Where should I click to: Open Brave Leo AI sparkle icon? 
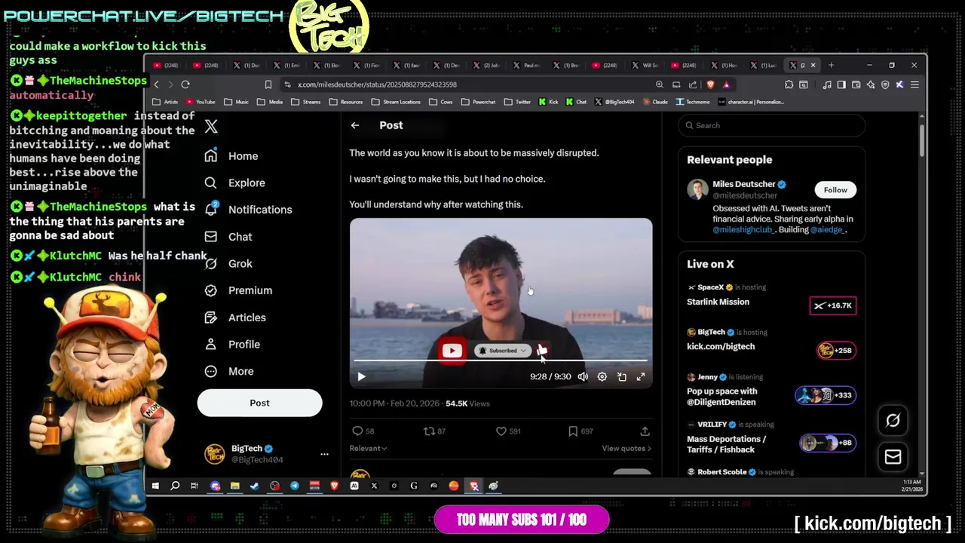pos(871,84)
